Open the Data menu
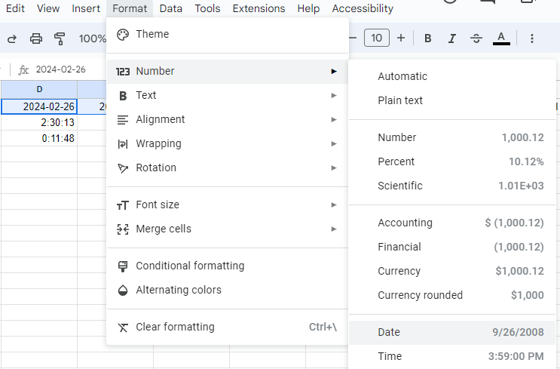 point(171,8)
